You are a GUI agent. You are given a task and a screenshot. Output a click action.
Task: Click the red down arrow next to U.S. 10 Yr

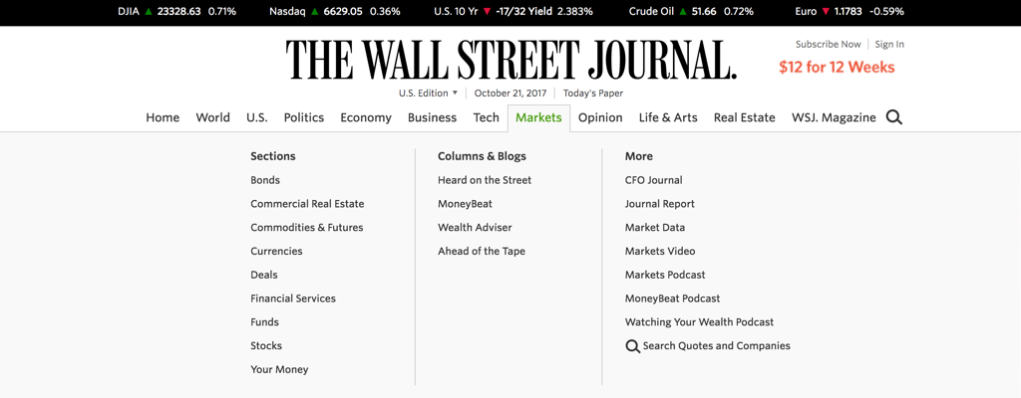click(487, 11)
